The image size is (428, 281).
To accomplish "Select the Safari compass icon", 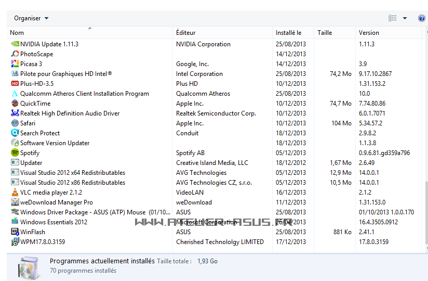I will (15, 123).
